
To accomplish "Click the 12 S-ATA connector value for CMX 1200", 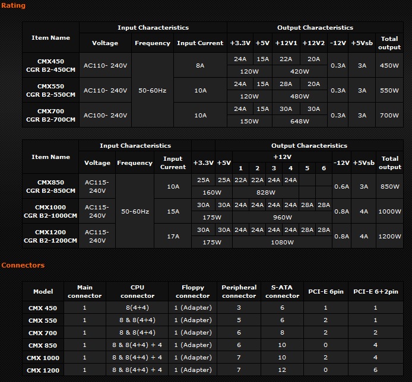I will click(282, 370).
